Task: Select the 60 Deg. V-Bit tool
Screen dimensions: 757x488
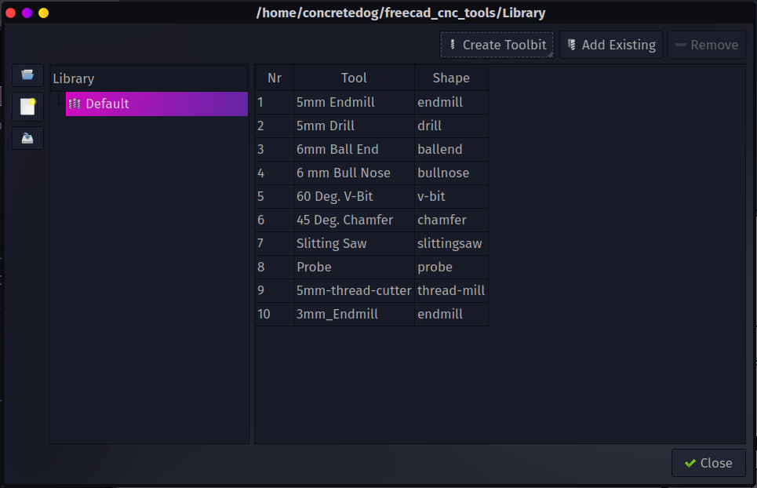Action: (x=353, y=196)
